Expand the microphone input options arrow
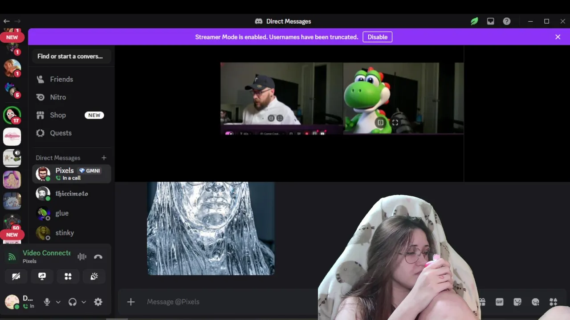570x320 pixels. point(58,302)
